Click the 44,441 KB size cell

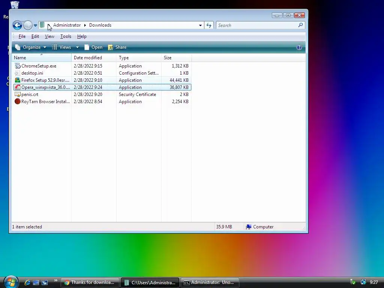click(179, 80)
